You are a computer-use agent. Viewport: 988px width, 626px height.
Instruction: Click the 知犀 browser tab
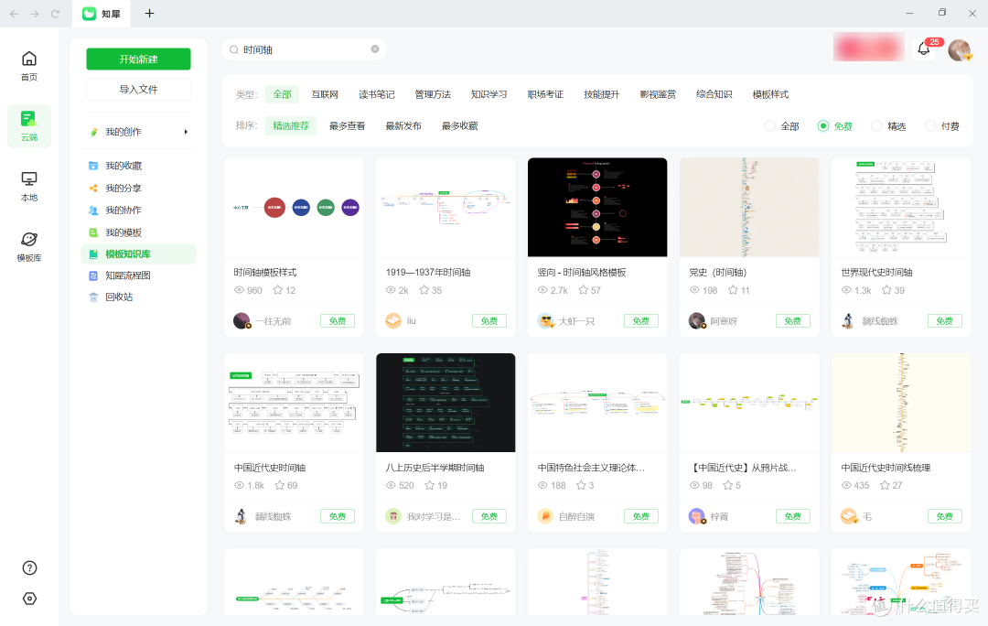102,14
